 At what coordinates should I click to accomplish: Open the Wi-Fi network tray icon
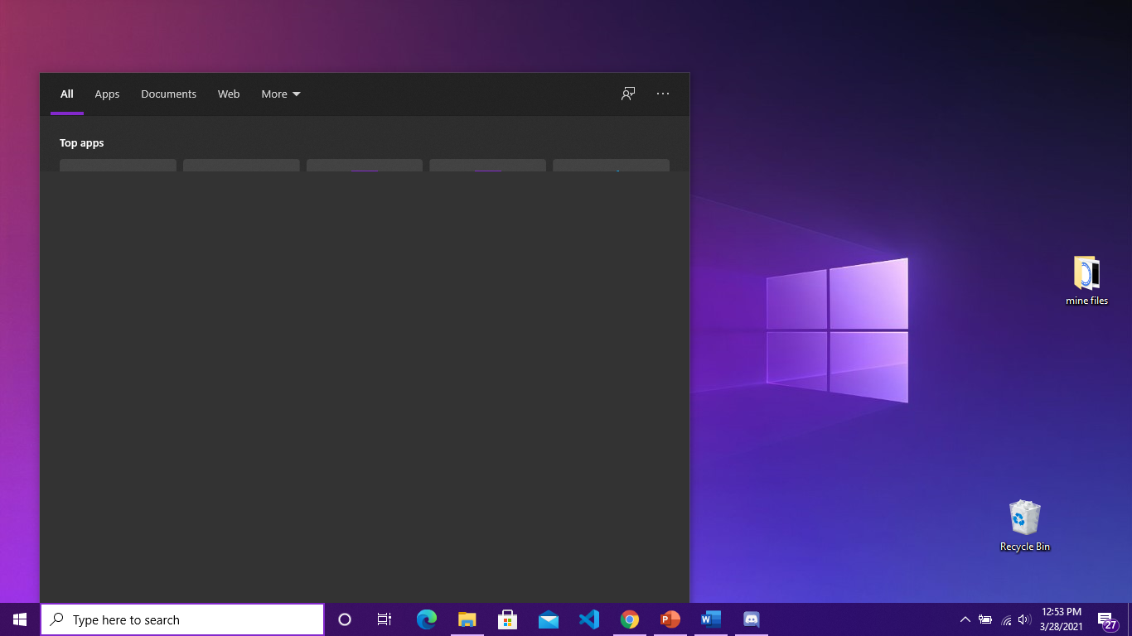(x=1006, y=619)
